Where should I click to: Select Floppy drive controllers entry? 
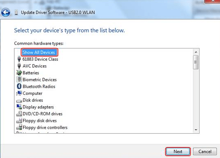45,127
